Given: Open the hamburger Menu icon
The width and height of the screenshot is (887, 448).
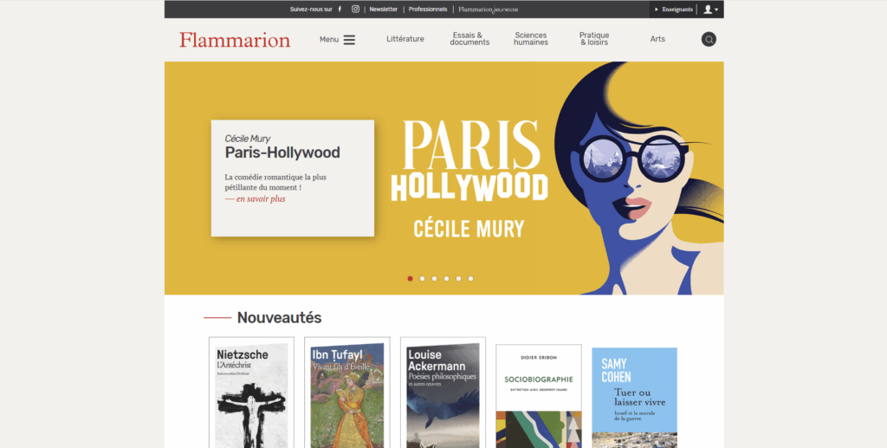Looking at the screenshot, I should click(350, 40).
